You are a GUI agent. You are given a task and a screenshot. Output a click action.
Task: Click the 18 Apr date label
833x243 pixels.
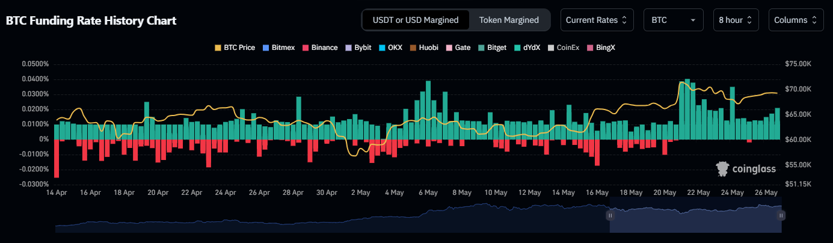pos(123,193)
